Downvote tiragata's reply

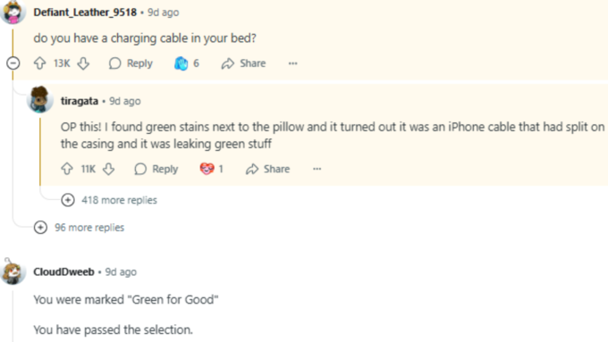(x=108, y=169)
